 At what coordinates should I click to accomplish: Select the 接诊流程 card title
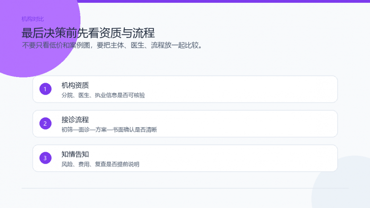[75, 120]
